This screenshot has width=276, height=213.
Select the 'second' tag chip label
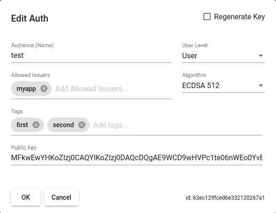[63, 125]
